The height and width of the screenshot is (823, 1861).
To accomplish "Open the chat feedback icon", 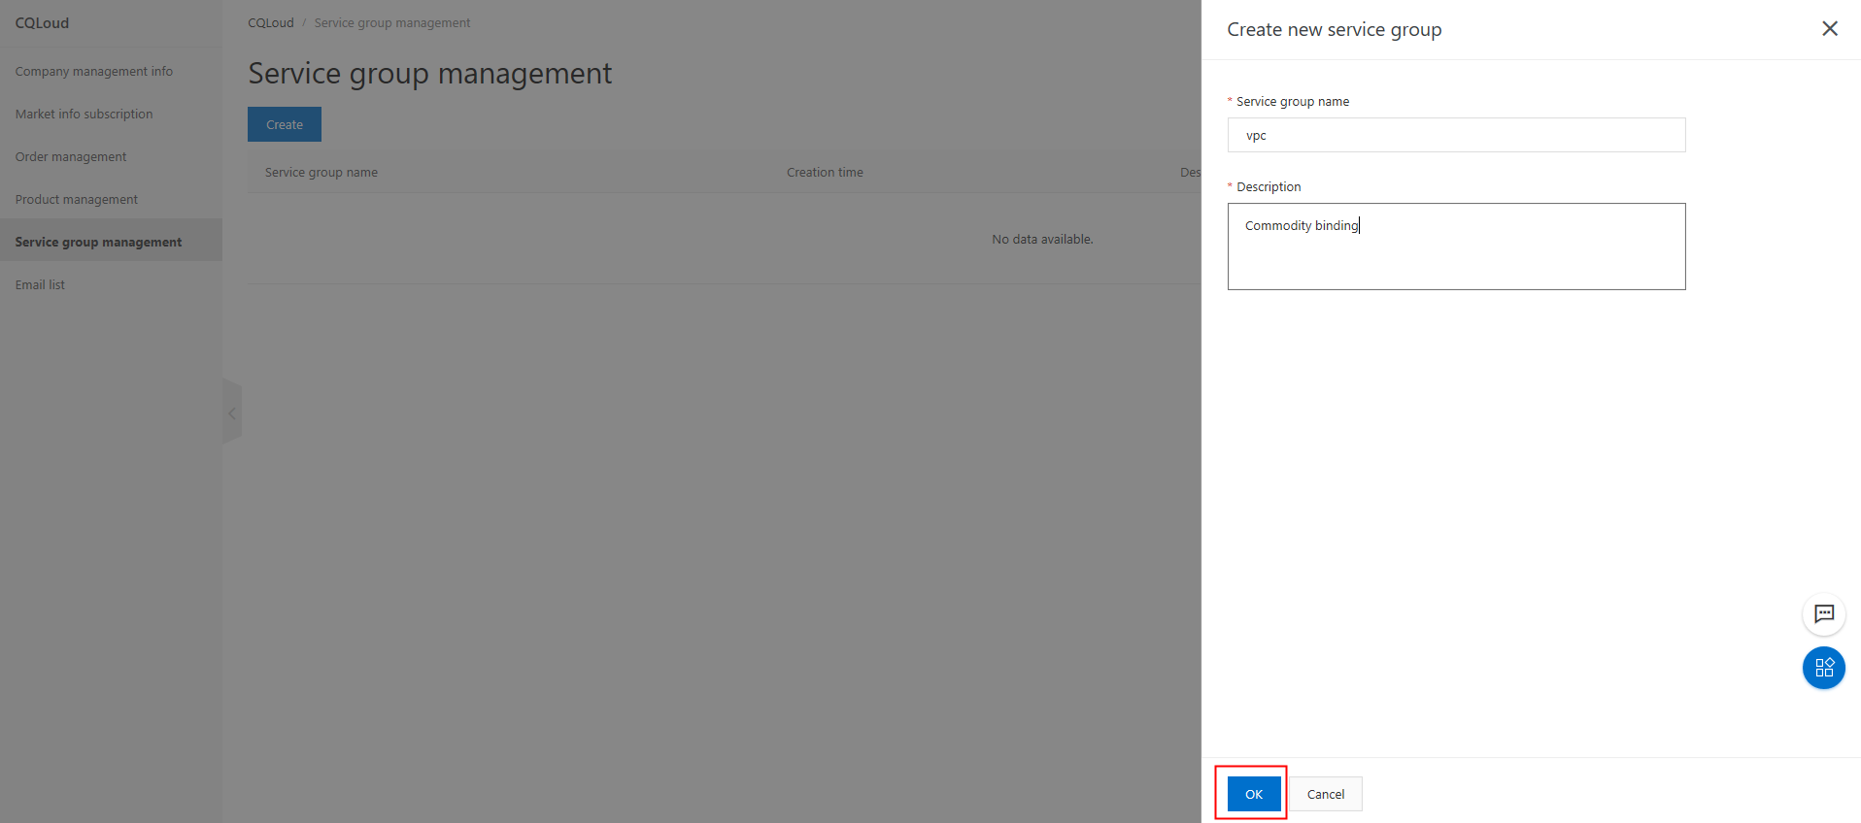I will pyautogui.click(x=1824, y=614).
